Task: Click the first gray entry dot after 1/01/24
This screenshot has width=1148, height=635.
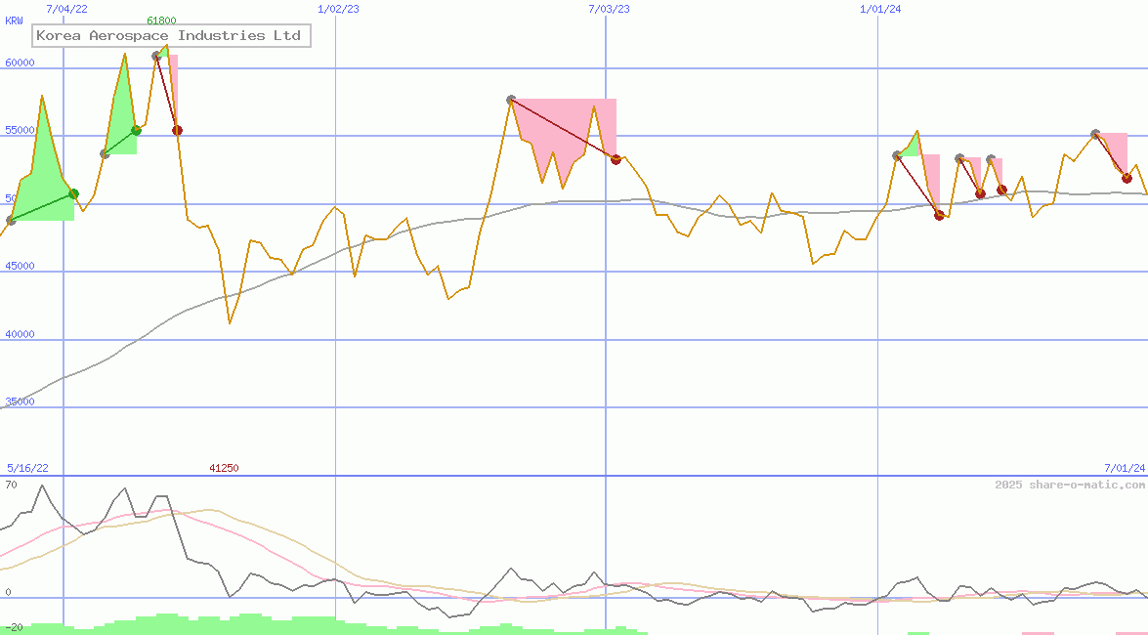Action: 897,156
